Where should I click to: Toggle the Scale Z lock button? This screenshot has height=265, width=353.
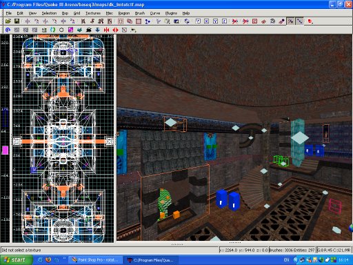coord(224,21)
